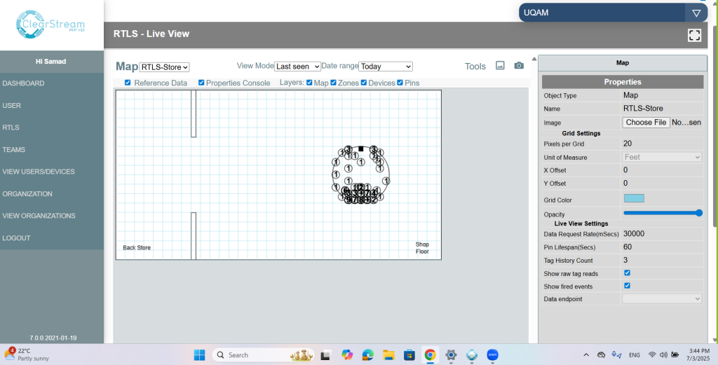Uncheck the Reference Data checkbox
This screenshot has width=718, height=365.
pyautogui.click(x=128, y=83)
